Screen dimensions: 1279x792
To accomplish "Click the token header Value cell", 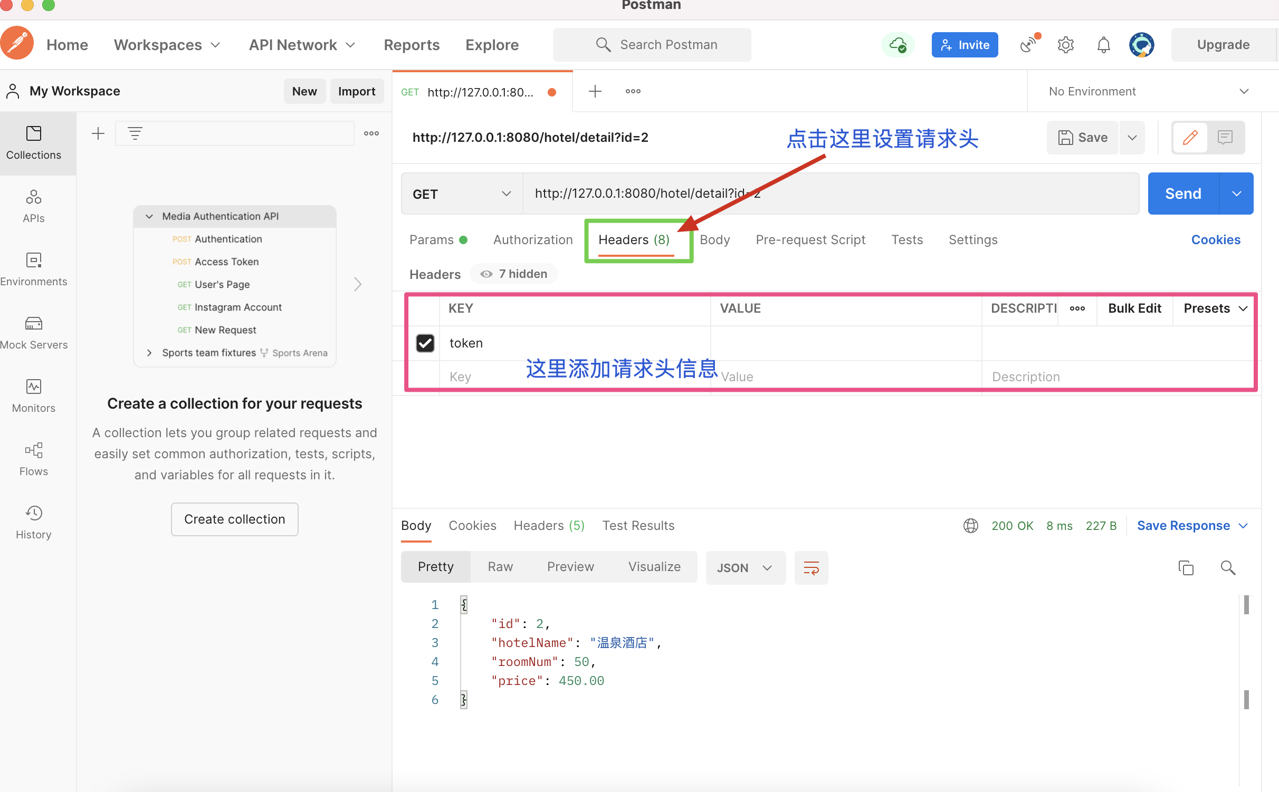I will [x=846, y=343].
